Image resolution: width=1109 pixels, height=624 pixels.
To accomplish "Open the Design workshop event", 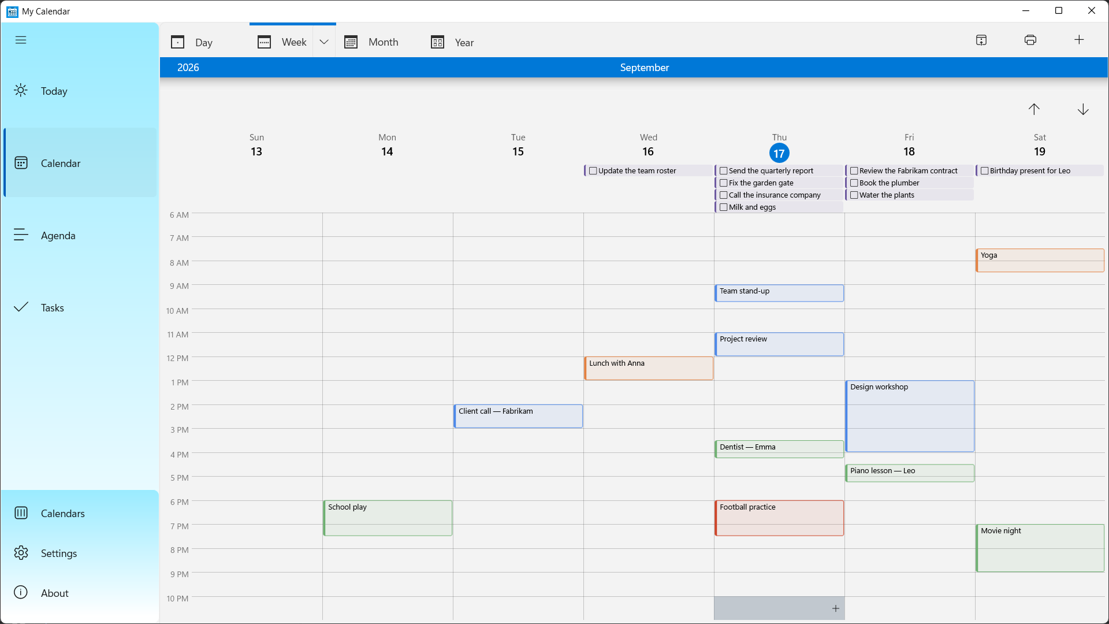I will tap(909, 416).
